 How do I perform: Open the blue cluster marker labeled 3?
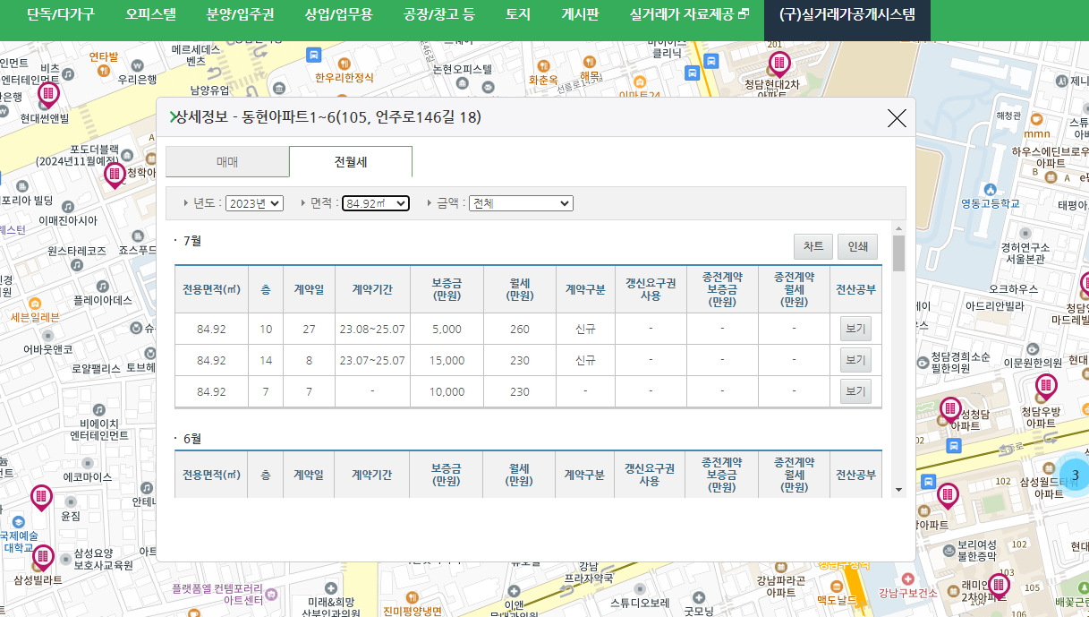coord(1075,475)
